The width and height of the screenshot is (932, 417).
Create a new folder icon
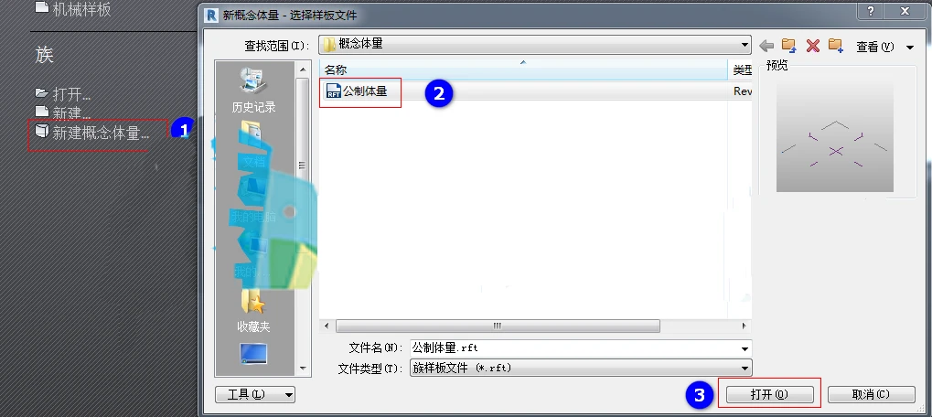[x=836, y=46]
